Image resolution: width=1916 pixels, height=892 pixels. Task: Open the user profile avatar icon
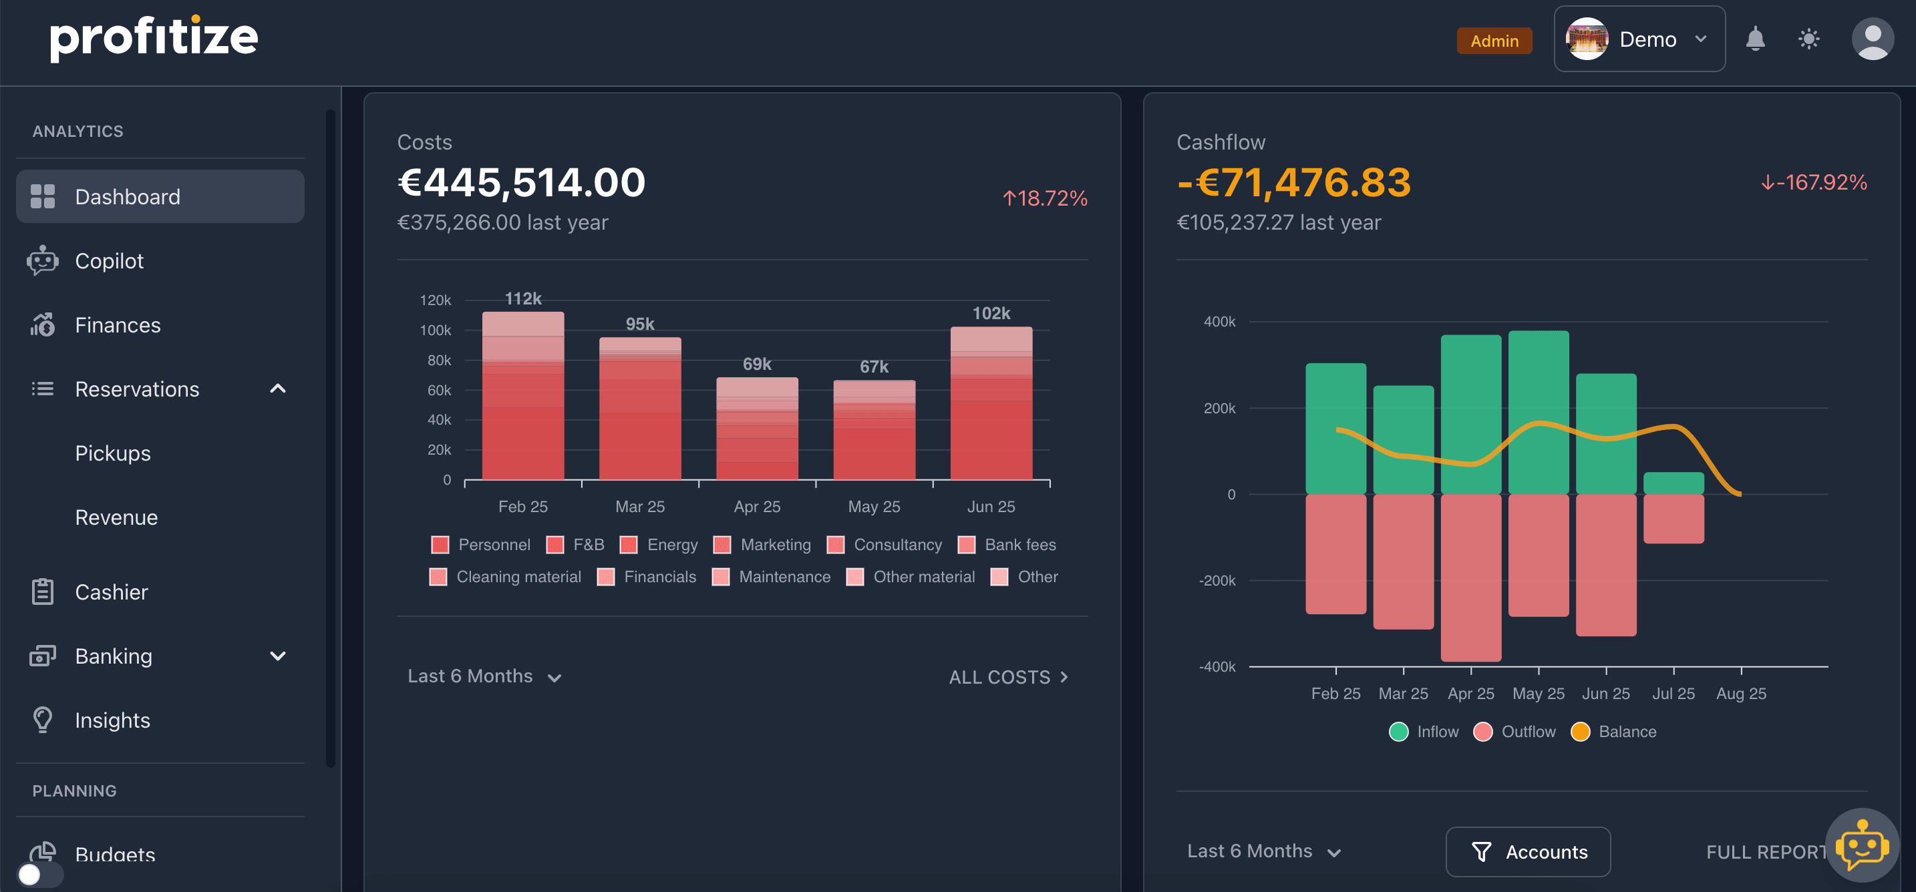[x=1871, y=39]
